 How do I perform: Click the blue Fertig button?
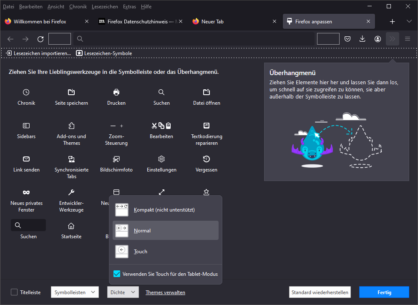pyautogui.click(x=384, y=292)
